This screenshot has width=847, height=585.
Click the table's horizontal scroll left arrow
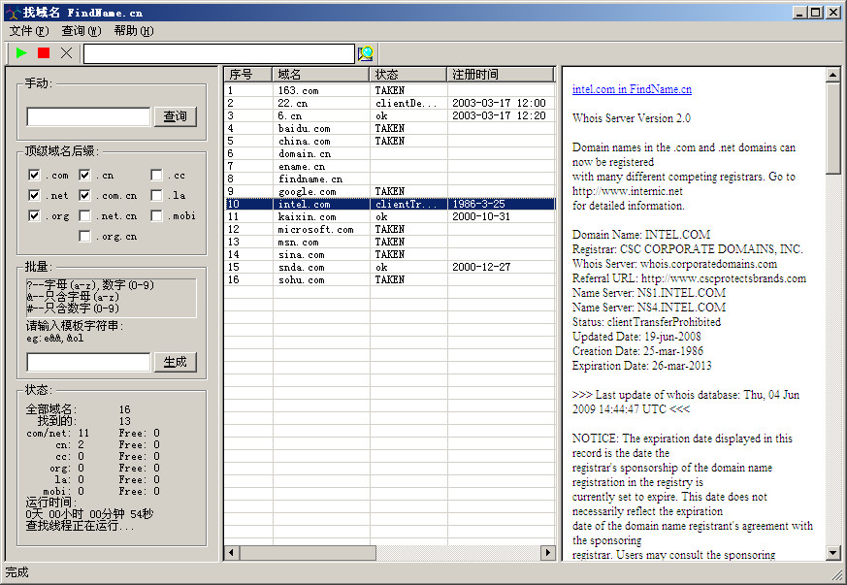tap(232, 553)
